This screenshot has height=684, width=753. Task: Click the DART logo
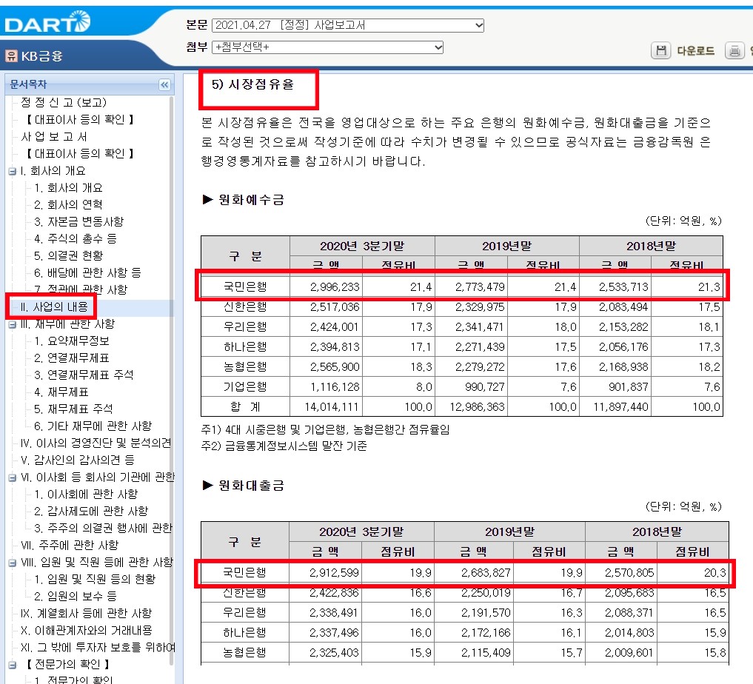47,22
